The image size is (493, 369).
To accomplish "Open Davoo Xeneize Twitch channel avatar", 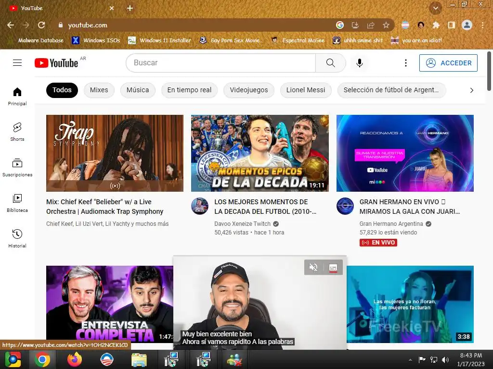I will coord(200,206).
